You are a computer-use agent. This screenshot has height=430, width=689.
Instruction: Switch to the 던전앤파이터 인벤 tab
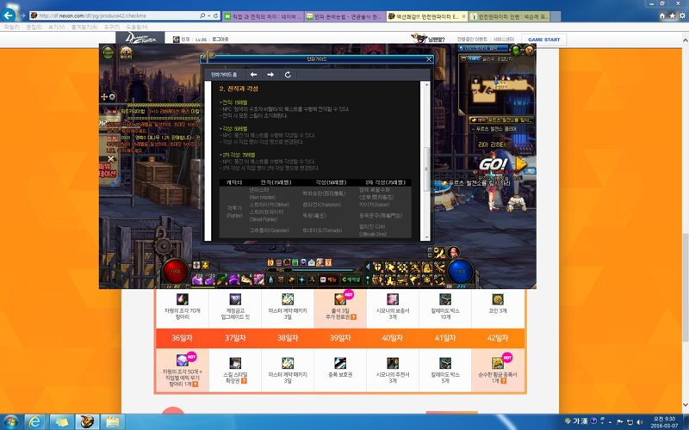click(x=509, y=16)
